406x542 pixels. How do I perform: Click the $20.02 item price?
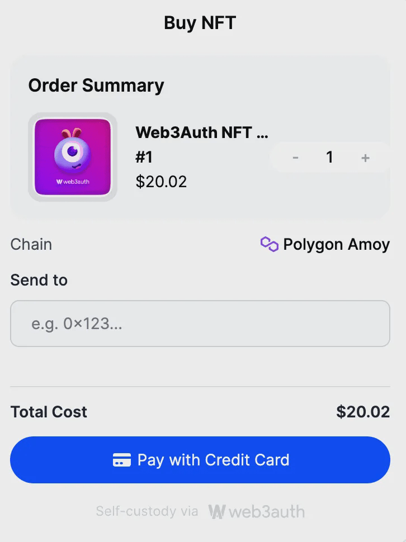pyautogui.click(x=161, y=182)
